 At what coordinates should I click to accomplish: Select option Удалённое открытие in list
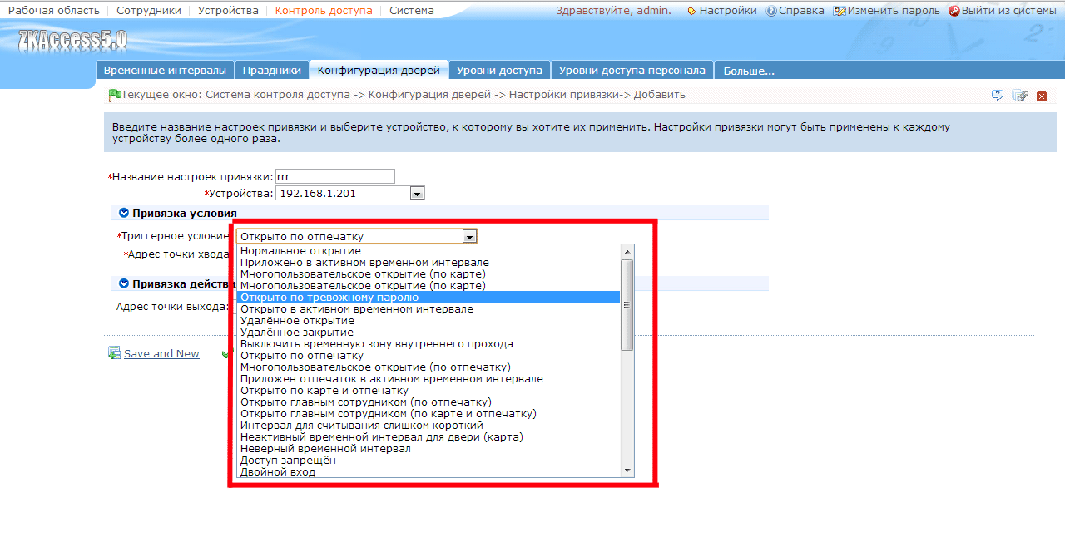[x=297, y=321]
